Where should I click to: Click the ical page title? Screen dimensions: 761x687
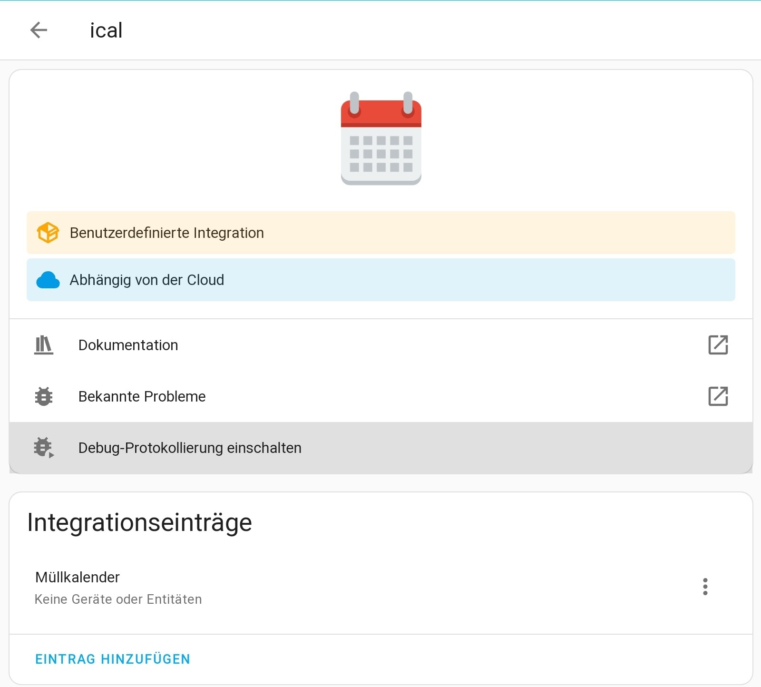click(106, 30)
